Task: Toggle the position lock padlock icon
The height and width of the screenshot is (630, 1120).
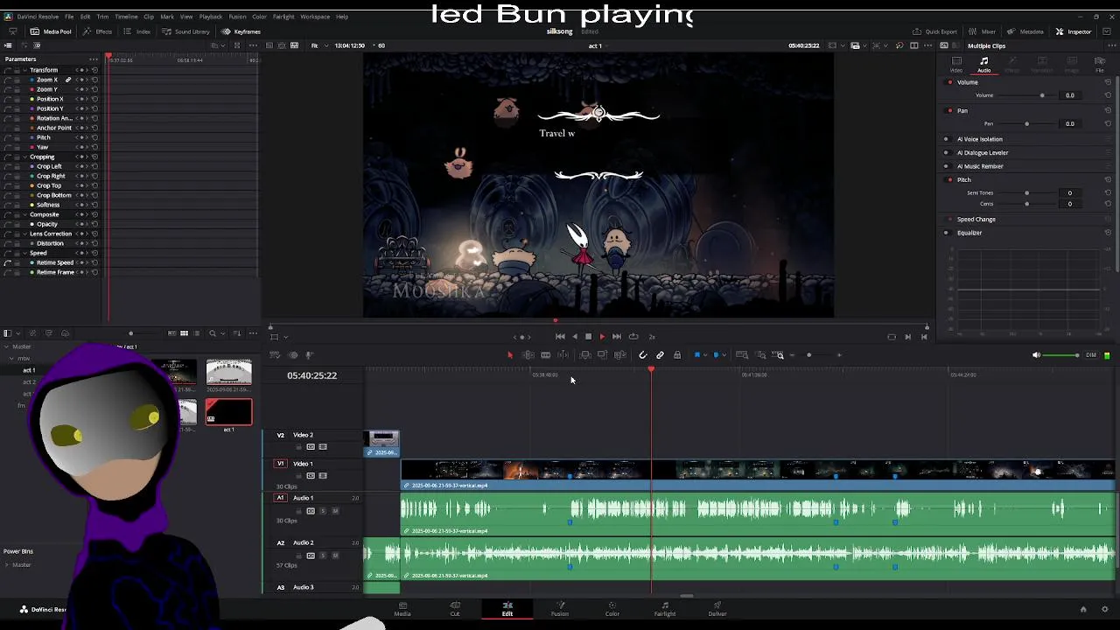Action: coord(676,355)
